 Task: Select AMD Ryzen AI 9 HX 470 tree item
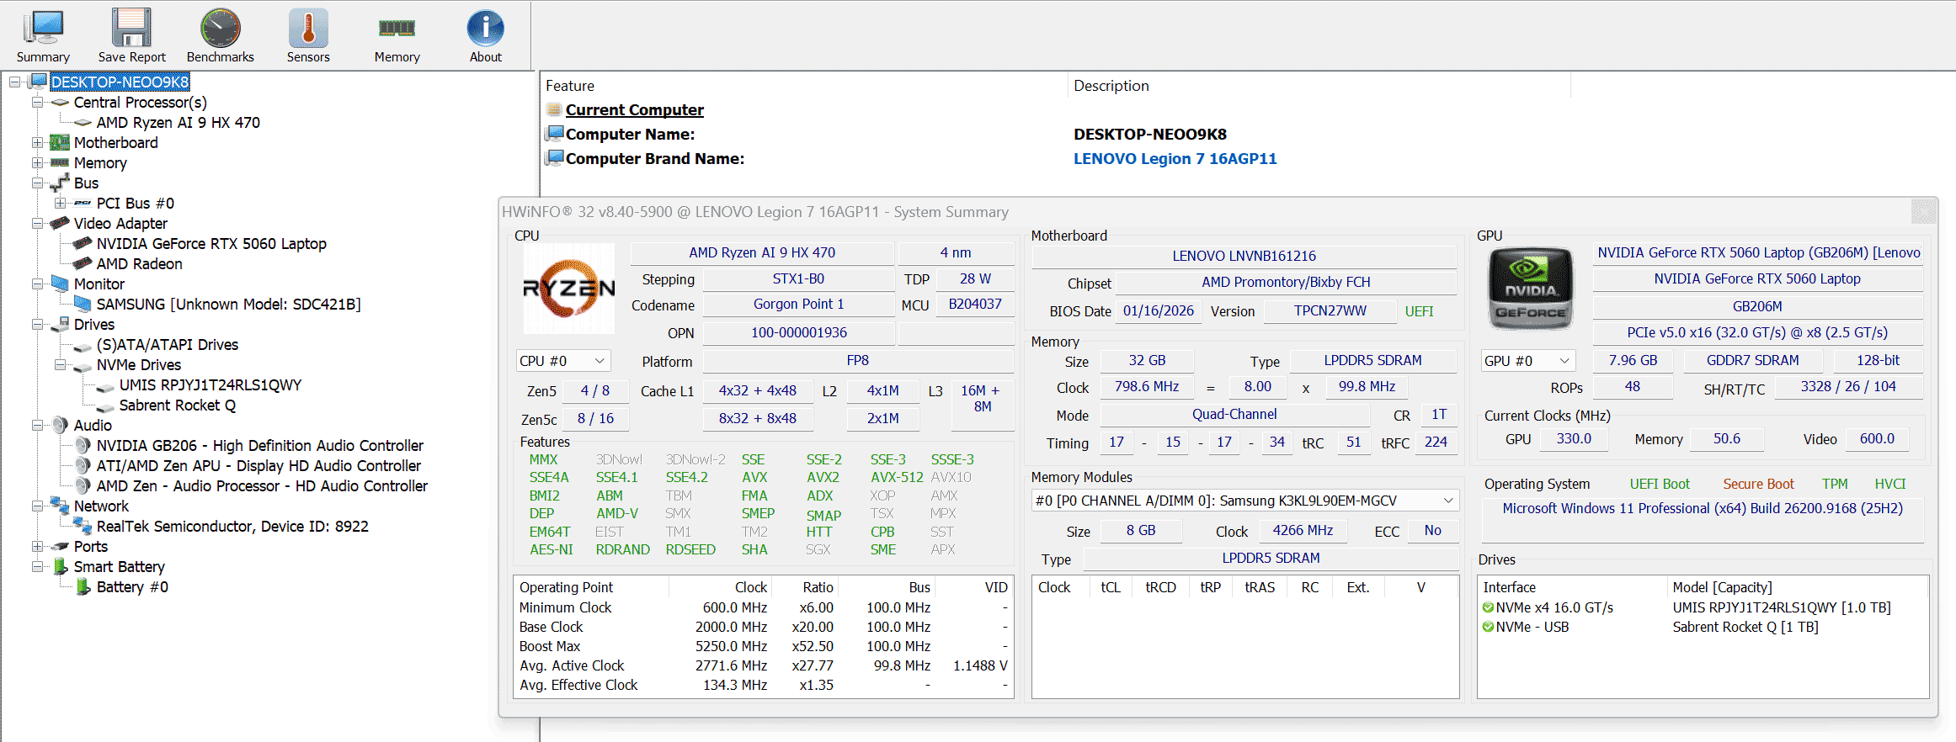[178, 123]
